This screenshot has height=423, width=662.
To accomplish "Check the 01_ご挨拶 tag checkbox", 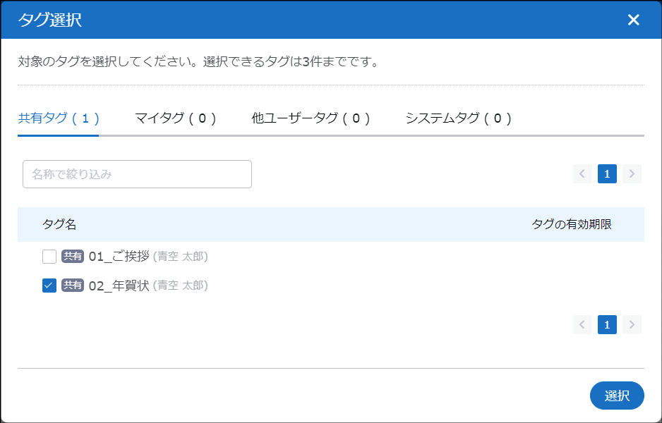I will [x=49, y=256].
